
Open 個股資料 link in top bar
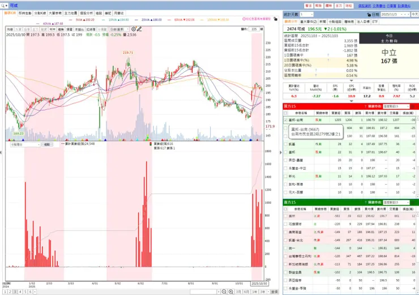365,6
